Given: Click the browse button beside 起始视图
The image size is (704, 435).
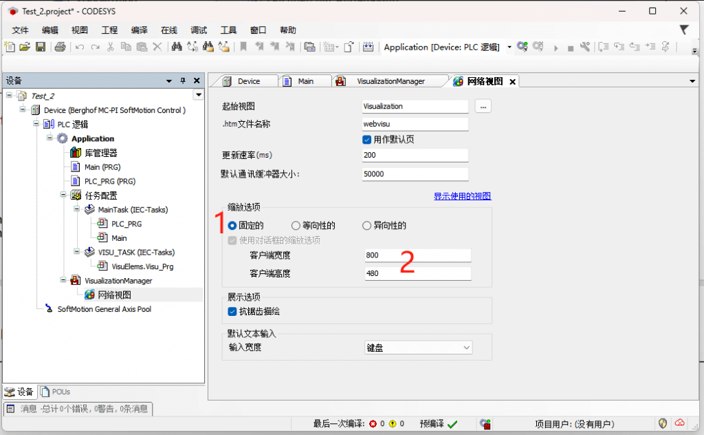Looking at the screenshot, I should point(483,107).
